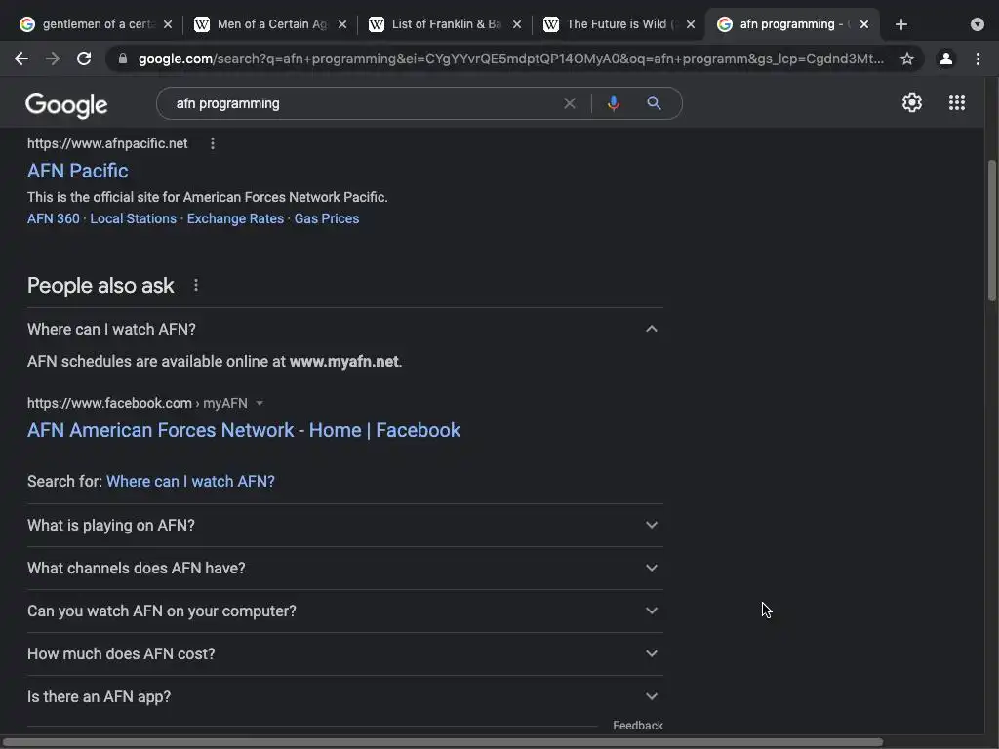Viewport: 999px width, 749px height.
Task: Search for 'Where can I watch AFN?' link
Action: pos(190,482)
